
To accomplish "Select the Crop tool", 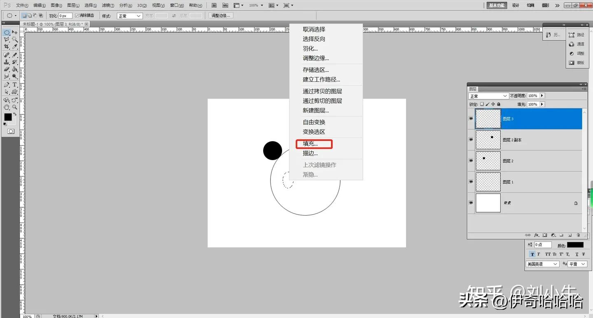I will point(7,46).
